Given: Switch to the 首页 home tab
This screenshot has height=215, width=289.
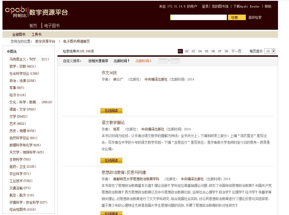Looking at the screenshot, I should point(33,26).
